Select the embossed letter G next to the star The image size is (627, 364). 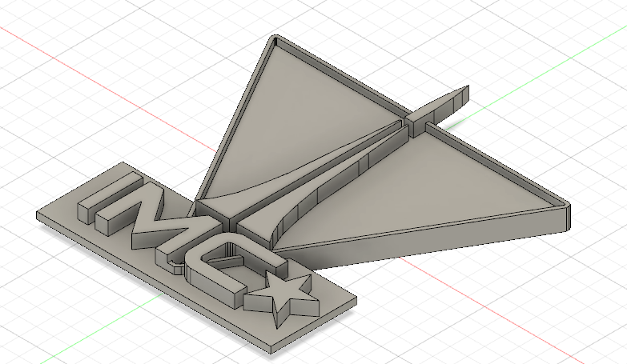tap(236, 271)
